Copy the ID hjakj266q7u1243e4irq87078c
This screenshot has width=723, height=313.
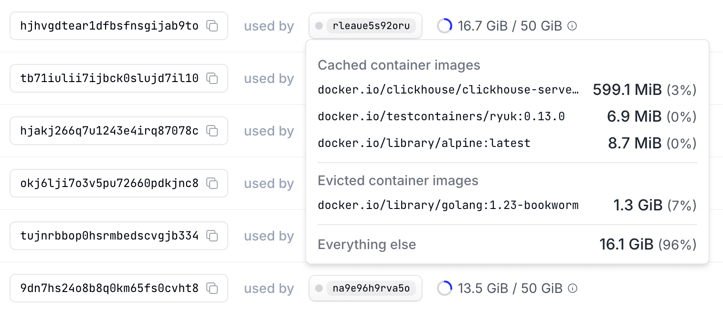[x=212, y=131]
